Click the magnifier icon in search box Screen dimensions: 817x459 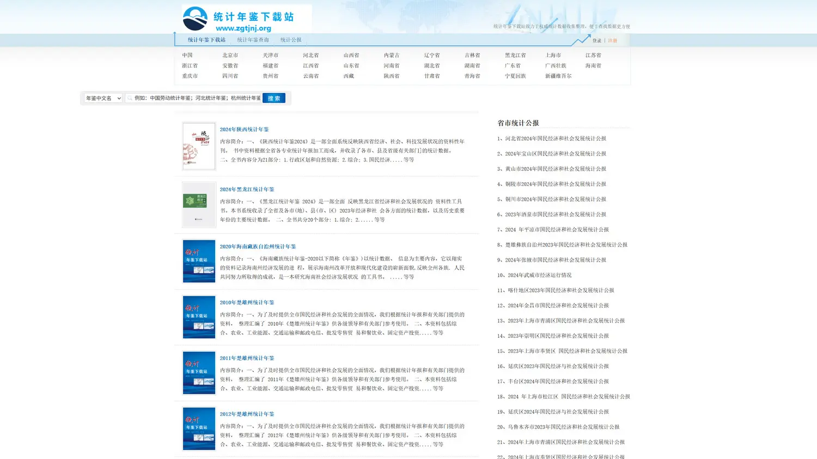(130, 98)
